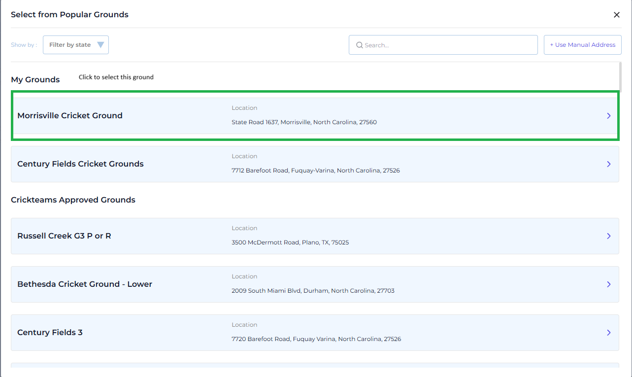Click address 7712 Barefoot Road, Fuquay-Varina

tap(315, 171)
